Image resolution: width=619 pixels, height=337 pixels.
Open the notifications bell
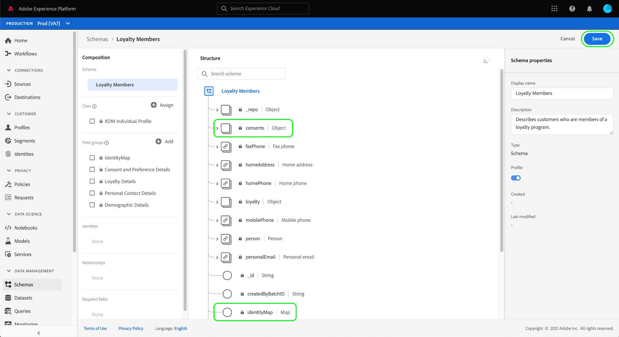coord(589,9)
